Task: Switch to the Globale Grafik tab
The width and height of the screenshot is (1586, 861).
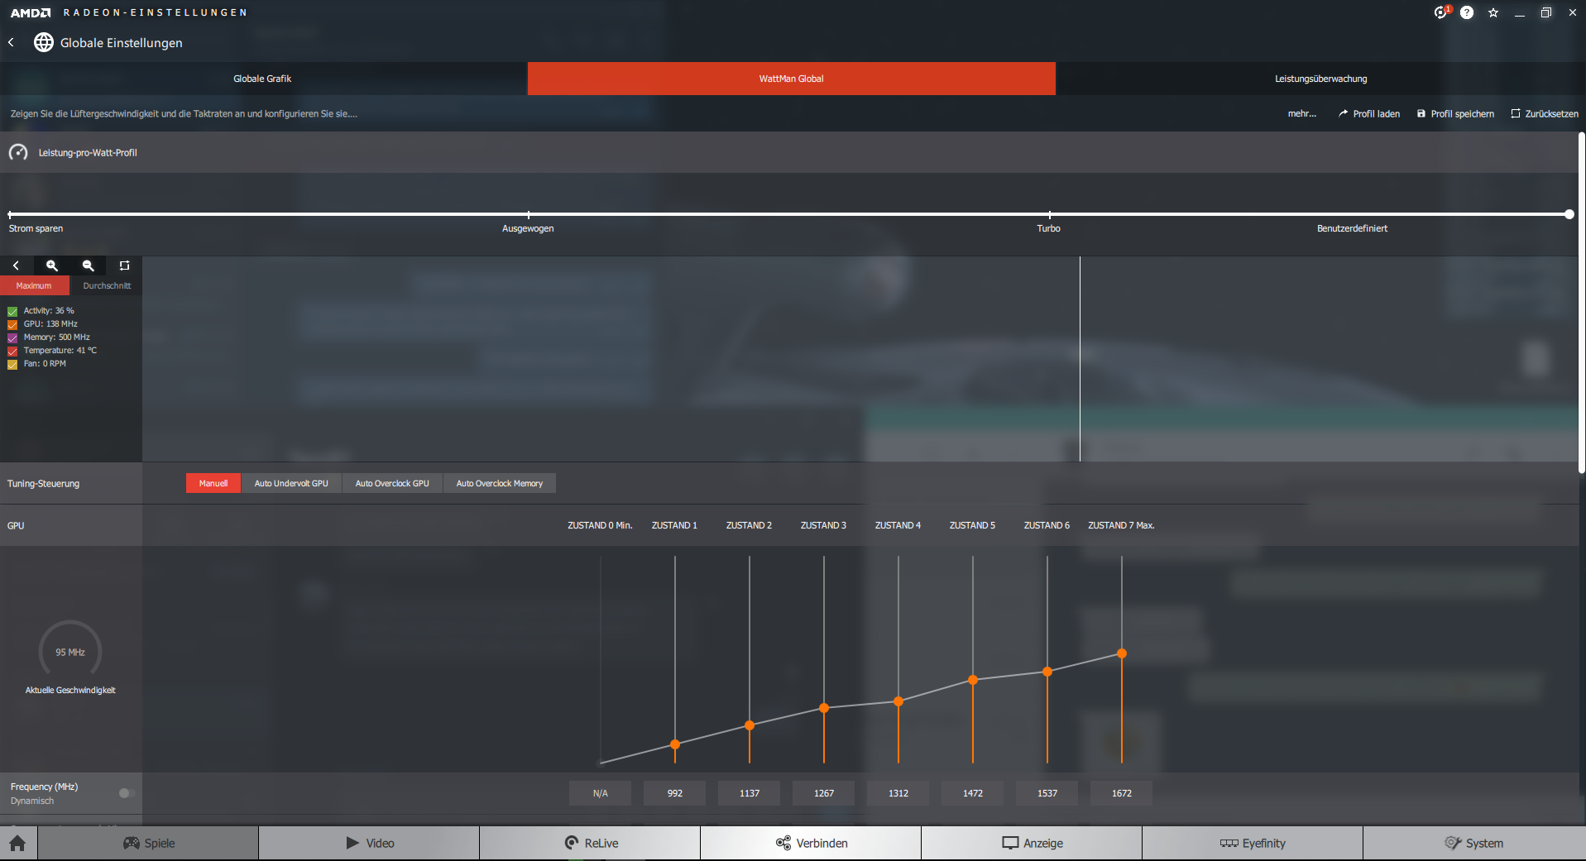Action: coord(263,79)
